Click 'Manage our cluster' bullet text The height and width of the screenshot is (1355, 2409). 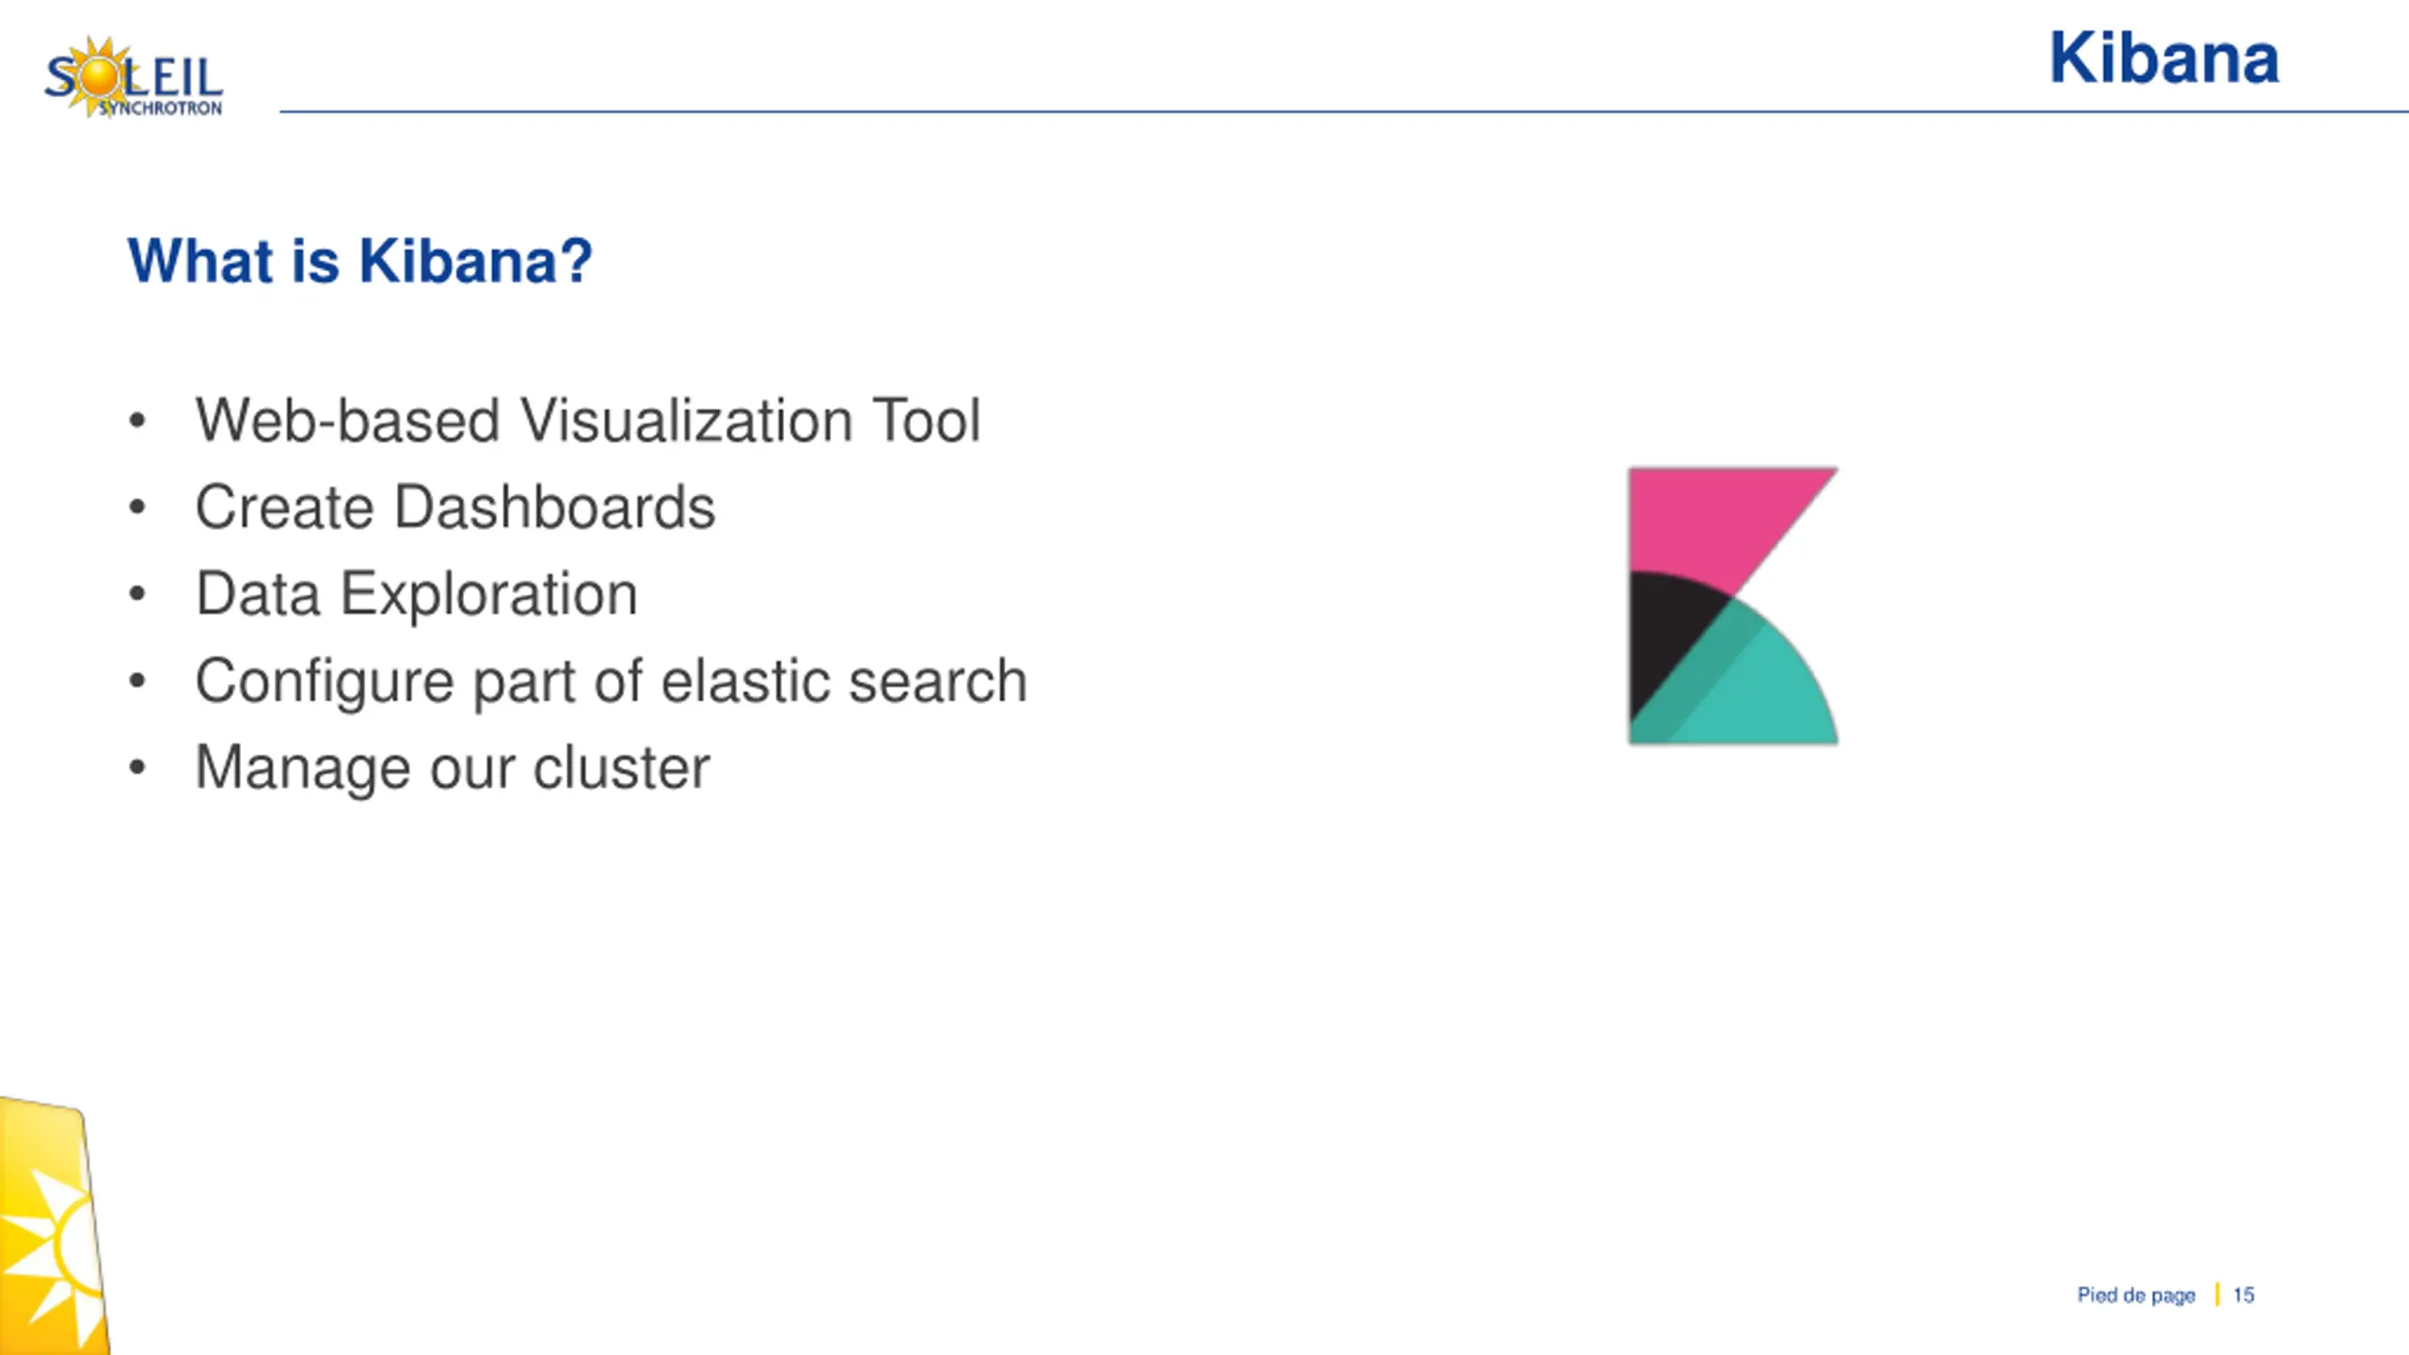click(x=452, y=768)
